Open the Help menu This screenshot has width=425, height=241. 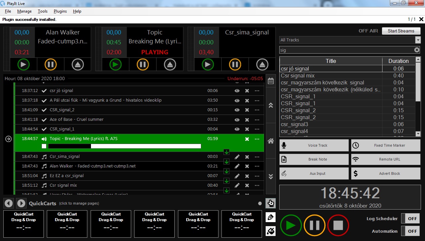77,11
